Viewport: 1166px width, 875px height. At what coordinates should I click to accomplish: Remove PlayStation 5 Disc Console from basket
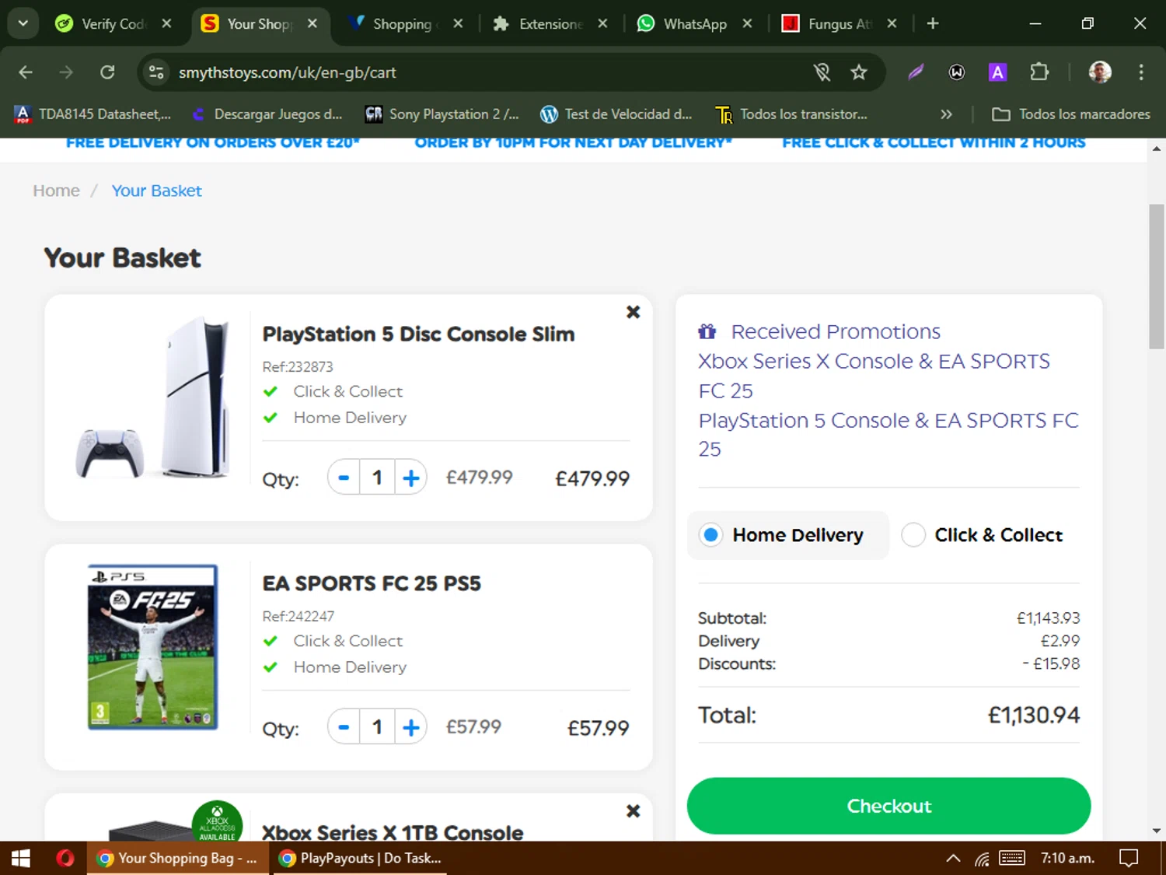point(634,312)
